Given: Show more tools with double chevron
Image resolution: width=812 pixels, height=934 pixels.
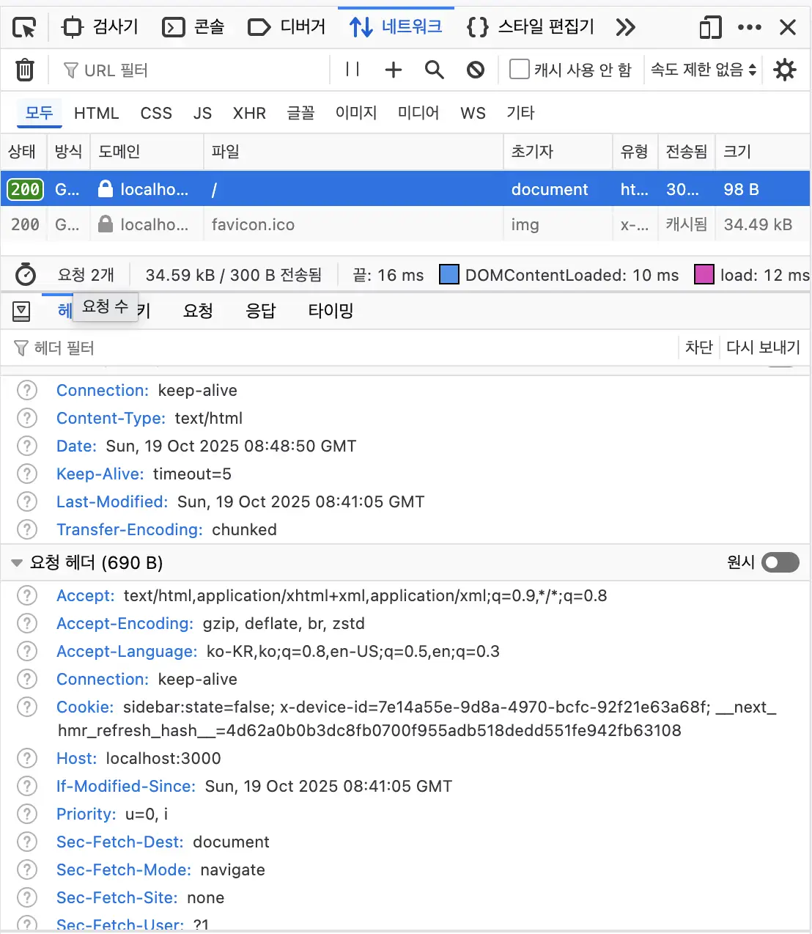Looking at the screenshot, I should coord(625,28).
